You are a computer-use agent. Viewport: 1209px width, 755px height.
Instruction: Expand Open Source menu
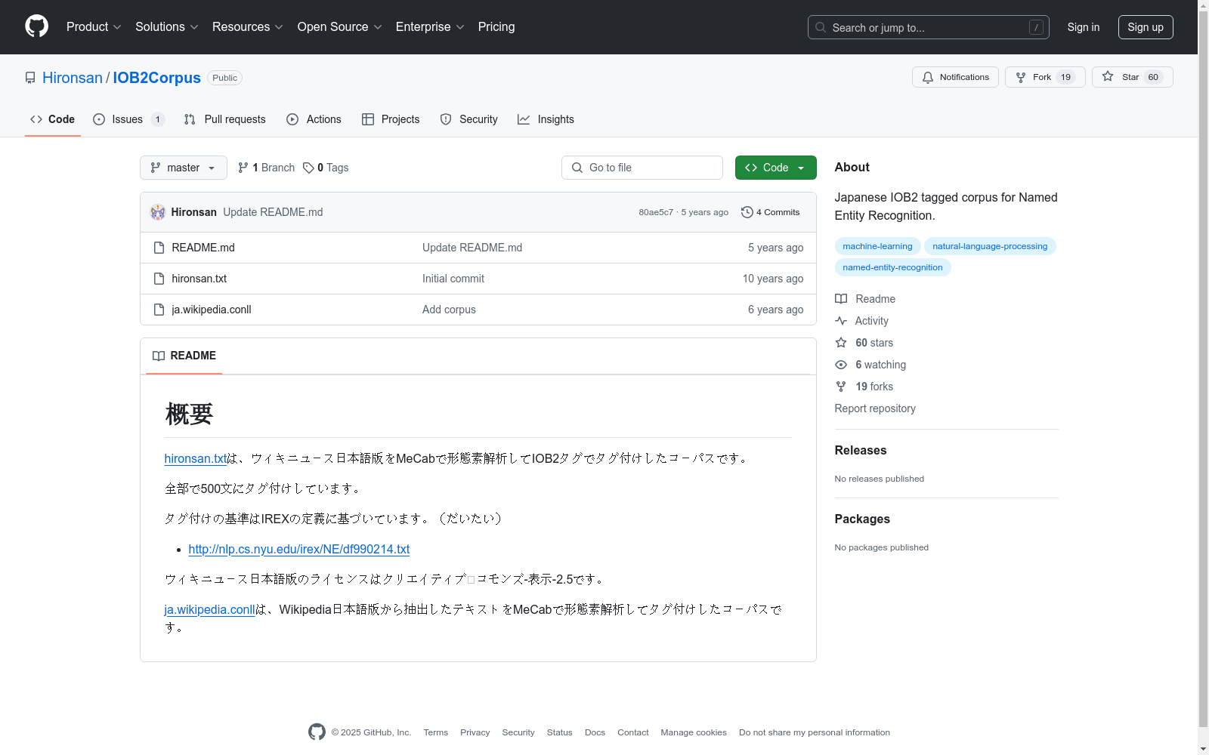tap(339, 27)
